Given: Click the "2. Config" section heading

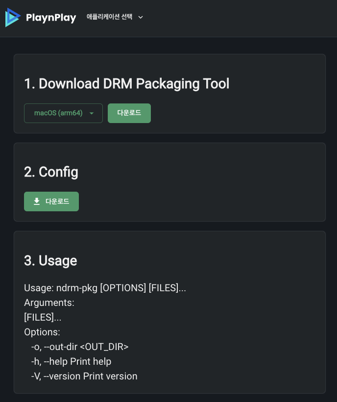Looking at the screenshot, I should point(51,172).
